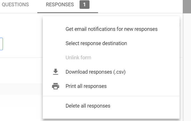Click the divider line above Delete all responses
The height and width of the screenshot is (121, 191).
[x=111, y=96]
